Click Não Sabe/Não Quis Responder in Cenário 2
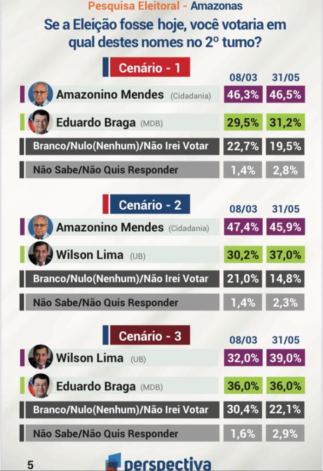Screen dimensions: 323x471 (106, 302)
